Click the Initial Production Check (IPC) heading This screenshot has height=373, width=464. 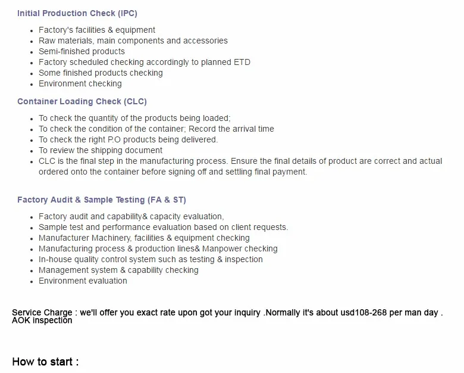[77, 13]
